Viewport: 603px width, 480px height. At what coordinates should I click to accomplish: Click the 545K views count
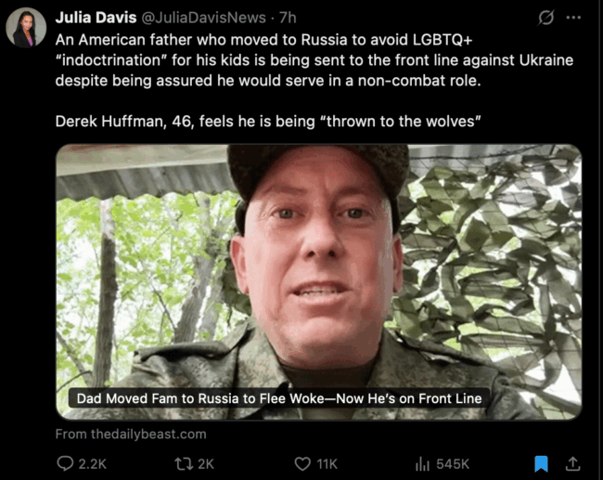pos(453,464)
